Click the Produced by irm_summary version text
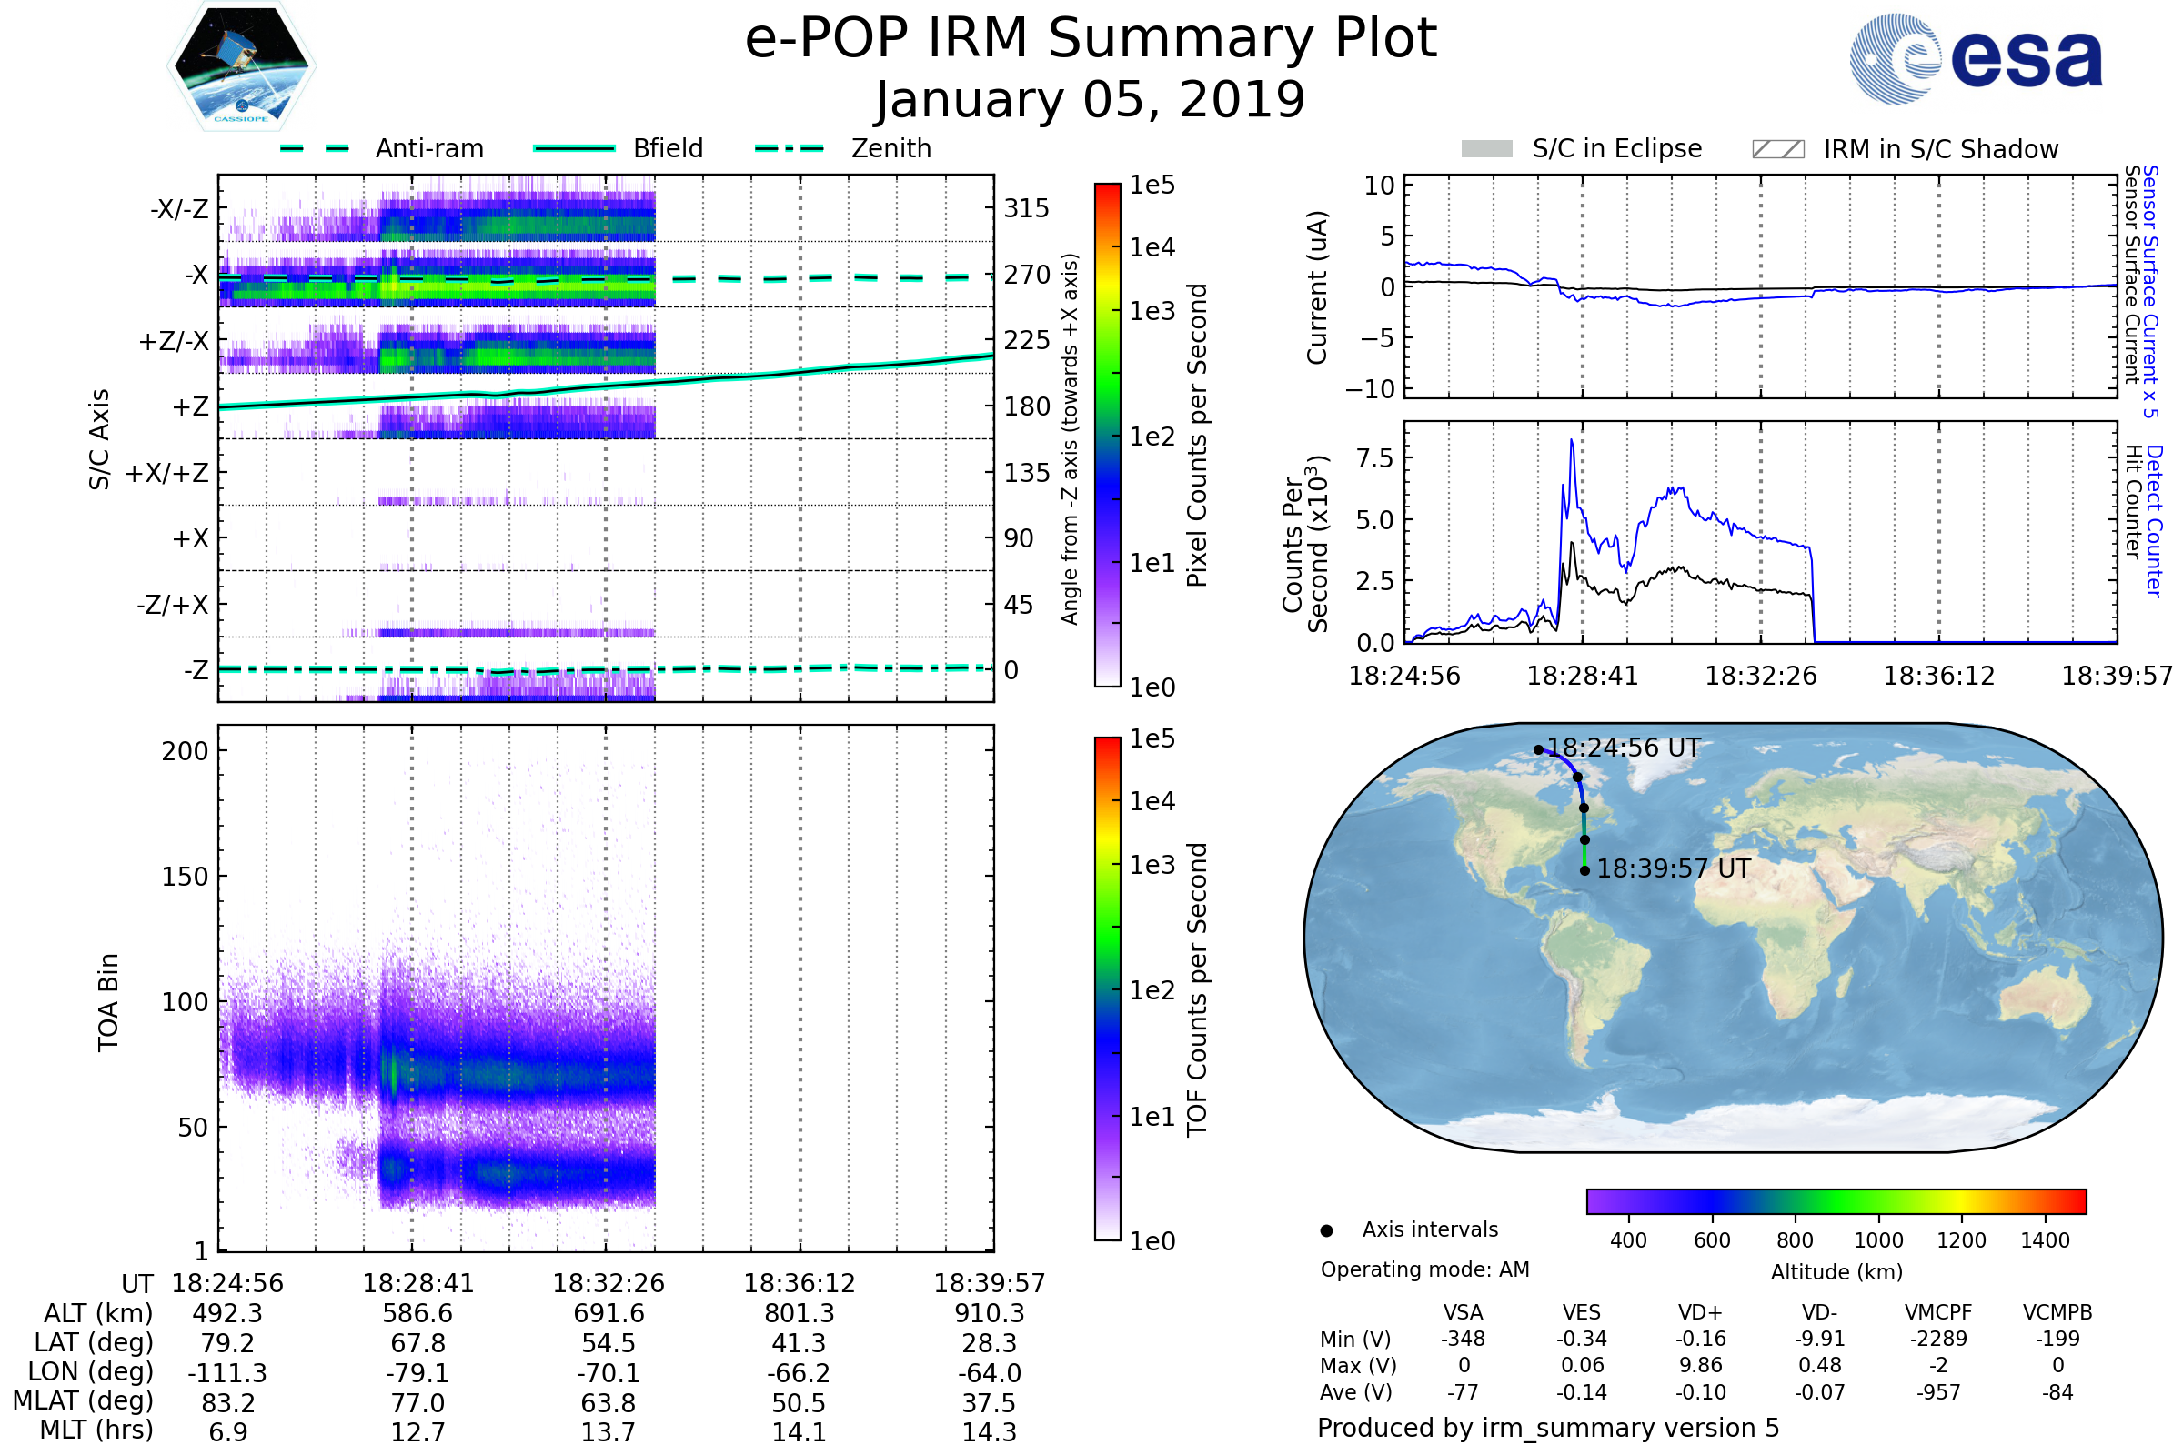2183x1455 pixels. [1548, 1429]
